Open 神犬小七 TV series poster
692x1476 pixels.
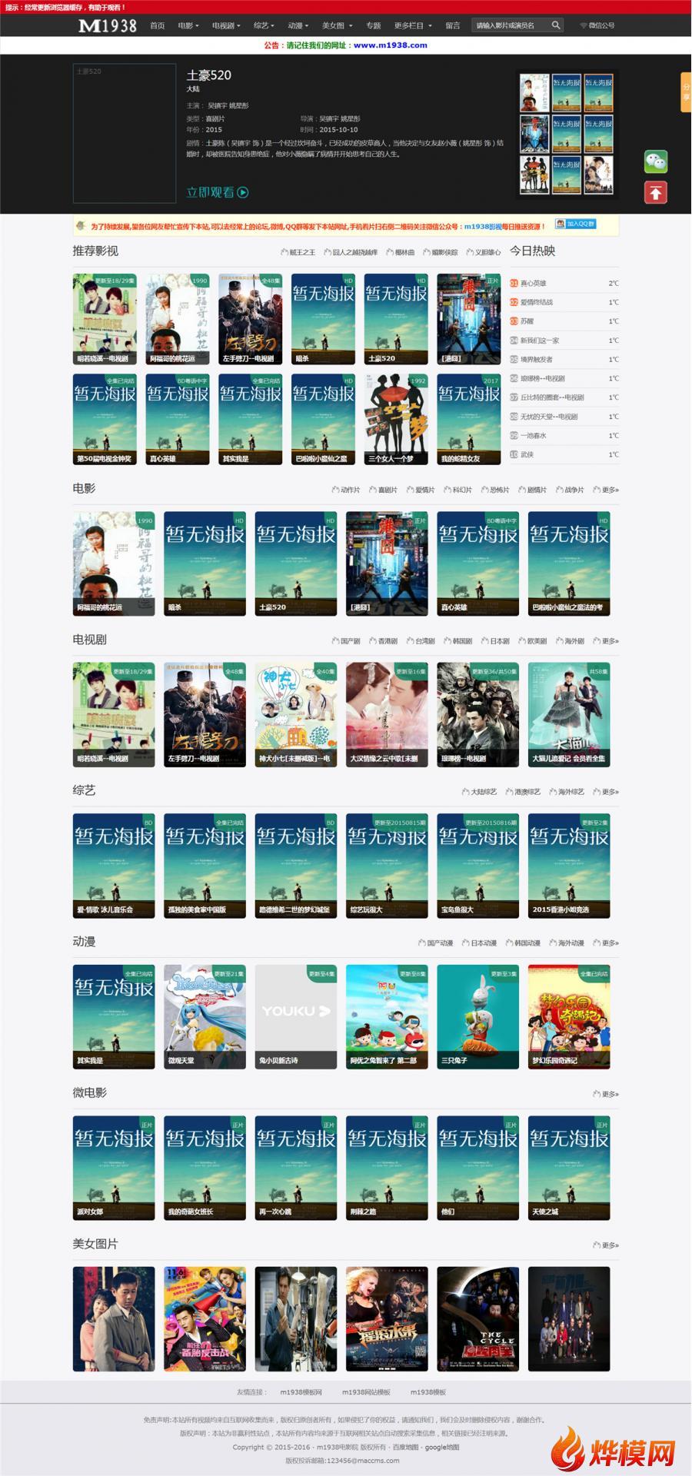(x=296, y=714)
